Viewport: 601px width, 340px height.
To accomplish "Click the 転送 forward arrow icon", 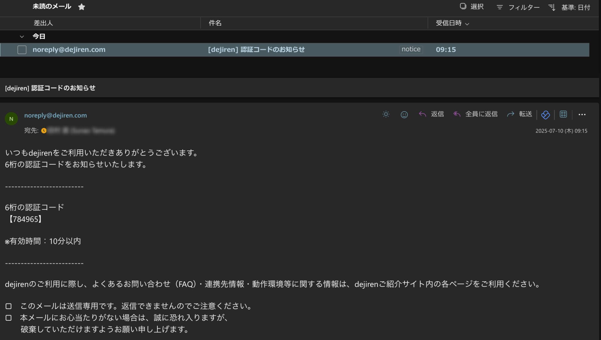I will point(511,114).
